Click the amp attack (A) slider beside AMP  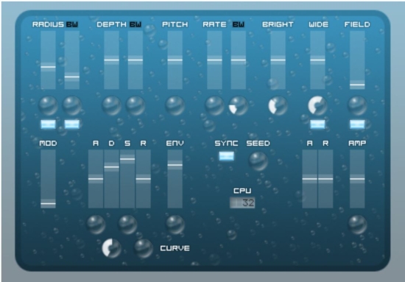(x=310, y=179)
